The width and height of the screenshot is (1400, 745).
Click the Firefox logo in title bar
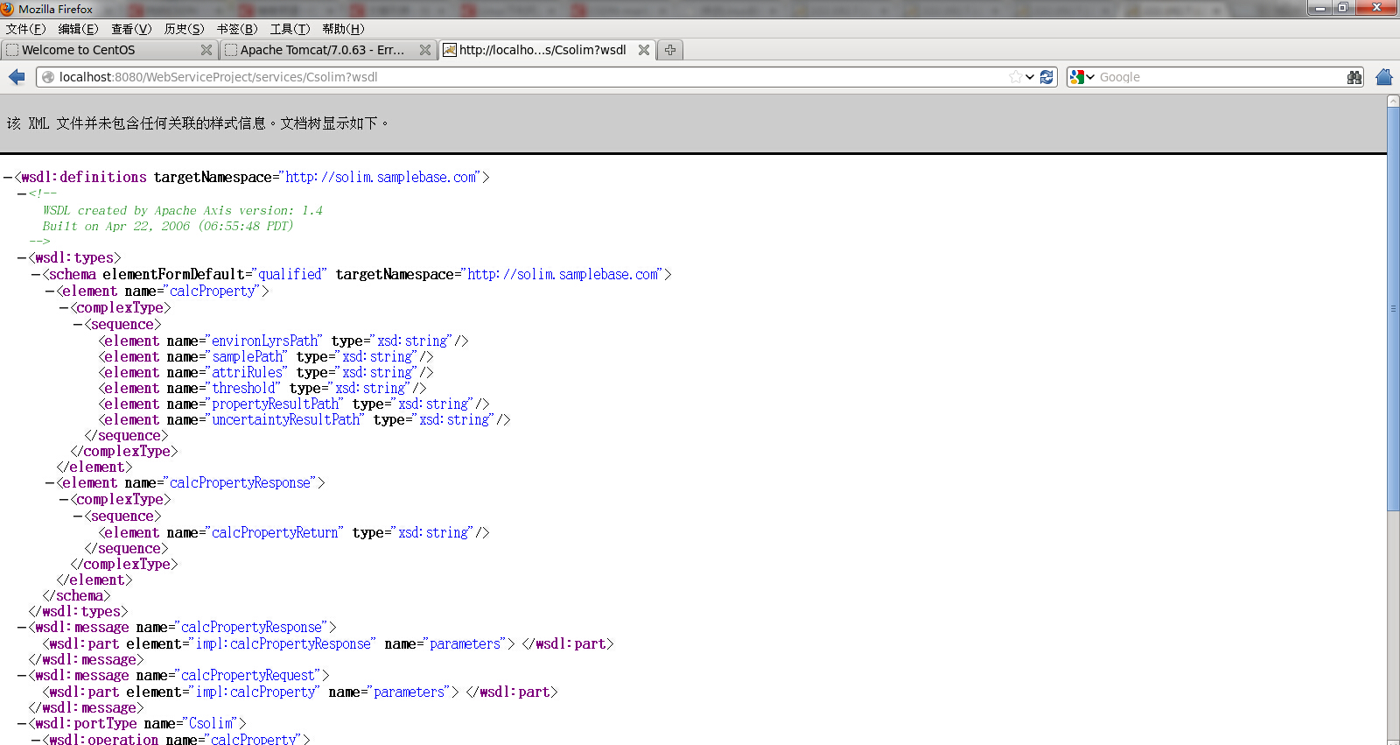(8, 9)
